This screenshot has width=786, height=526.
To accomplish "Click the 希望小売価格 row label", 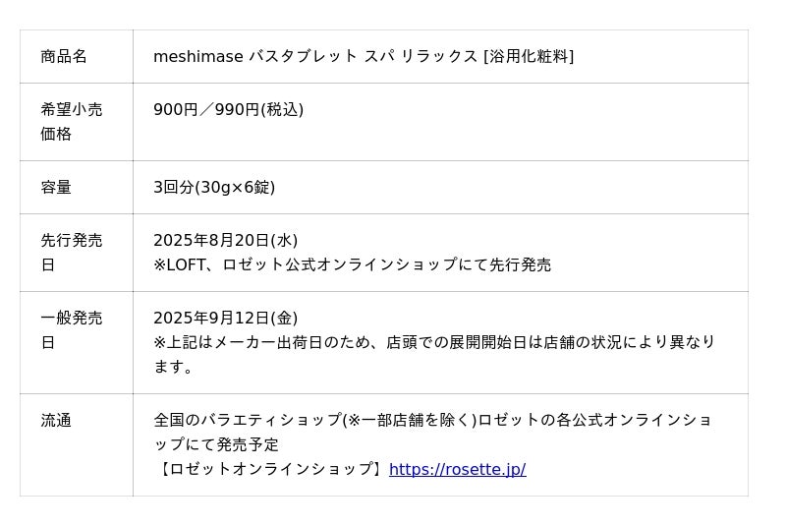I will [x=71, y=122].
